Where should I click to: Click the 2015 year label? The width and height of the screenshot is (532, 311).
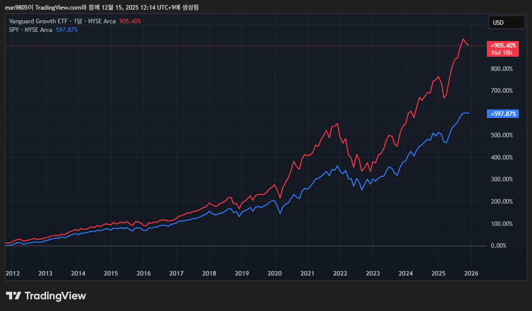pyautogui.click(x=110, y=274)
